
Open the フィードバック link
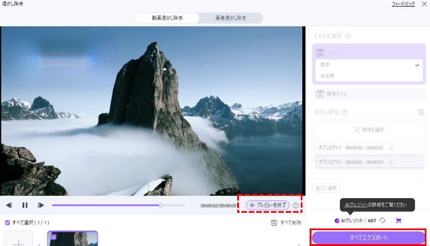coord(403,4)
